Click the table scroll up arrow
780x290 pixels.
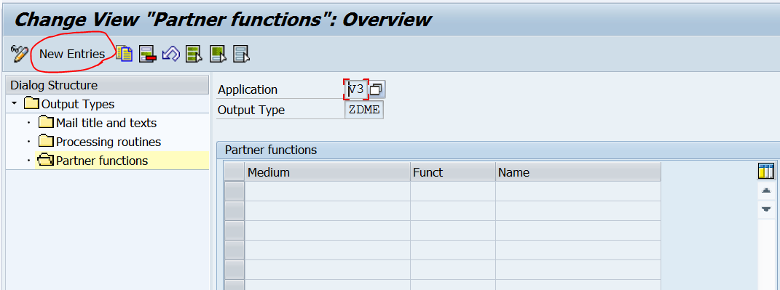pos(766,190)
